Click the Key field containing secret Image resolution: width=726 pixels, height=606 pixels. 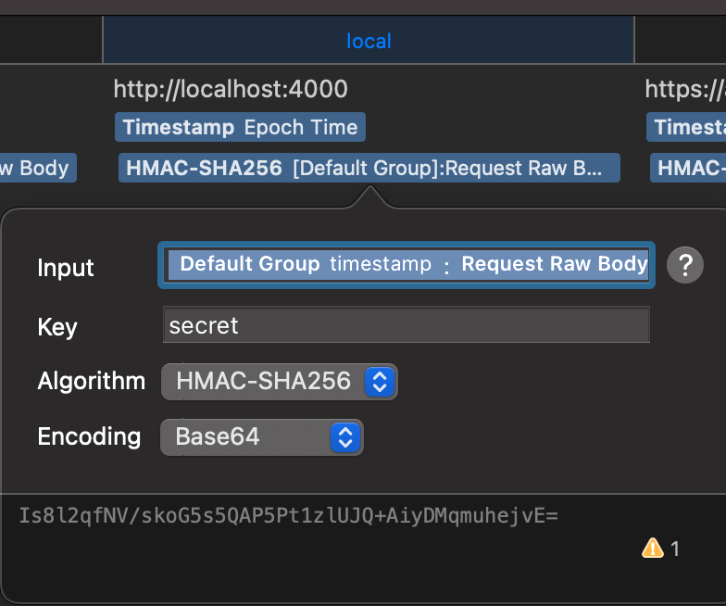(406, 324)
